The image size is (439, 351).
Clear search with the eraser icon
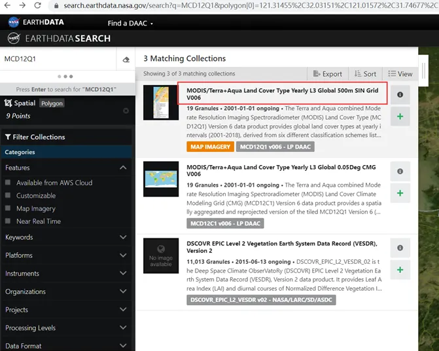point(126,60)
